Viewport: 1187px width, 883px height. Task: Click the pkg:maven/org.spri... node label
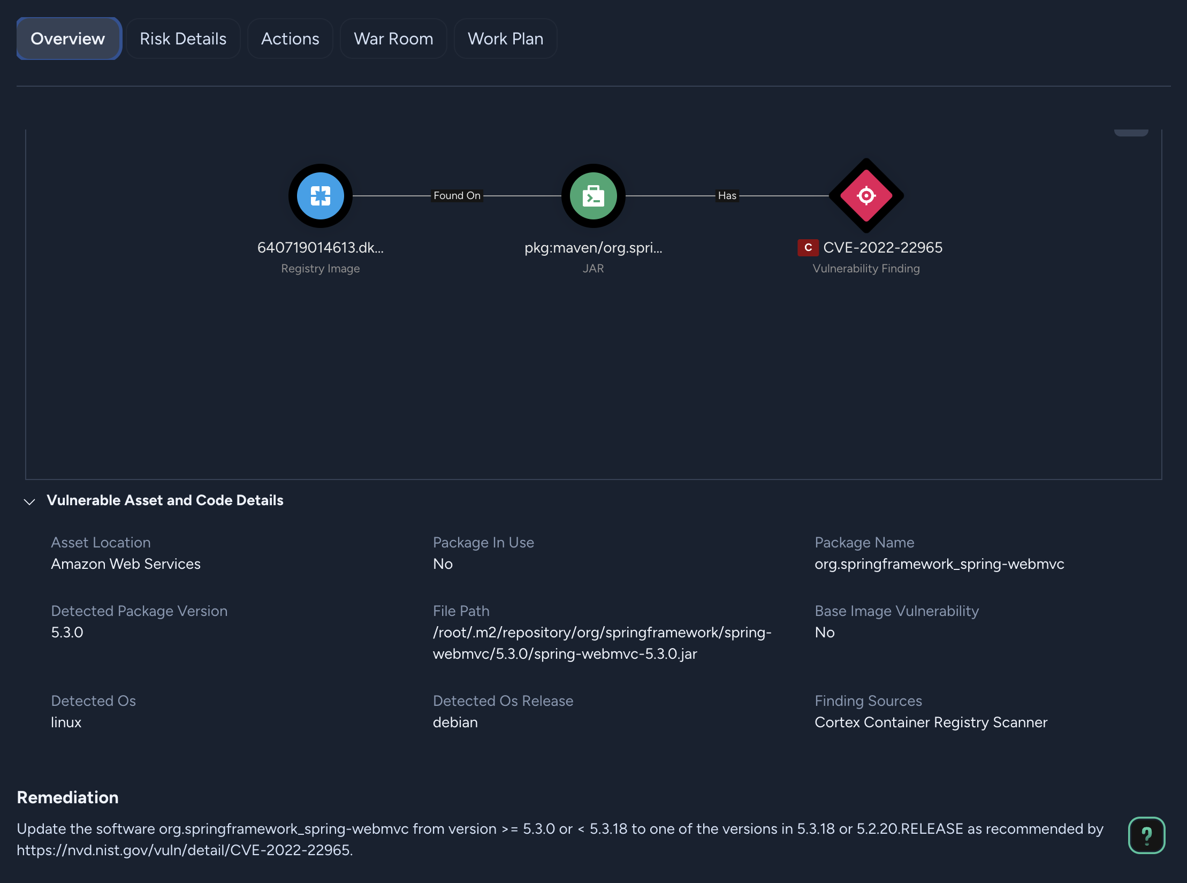pyautogui.click(x=593, y=248)
